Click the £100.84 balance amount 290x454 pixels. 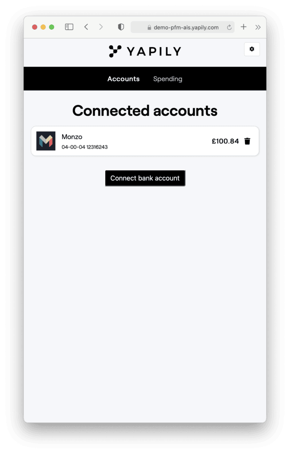(225, 141)
